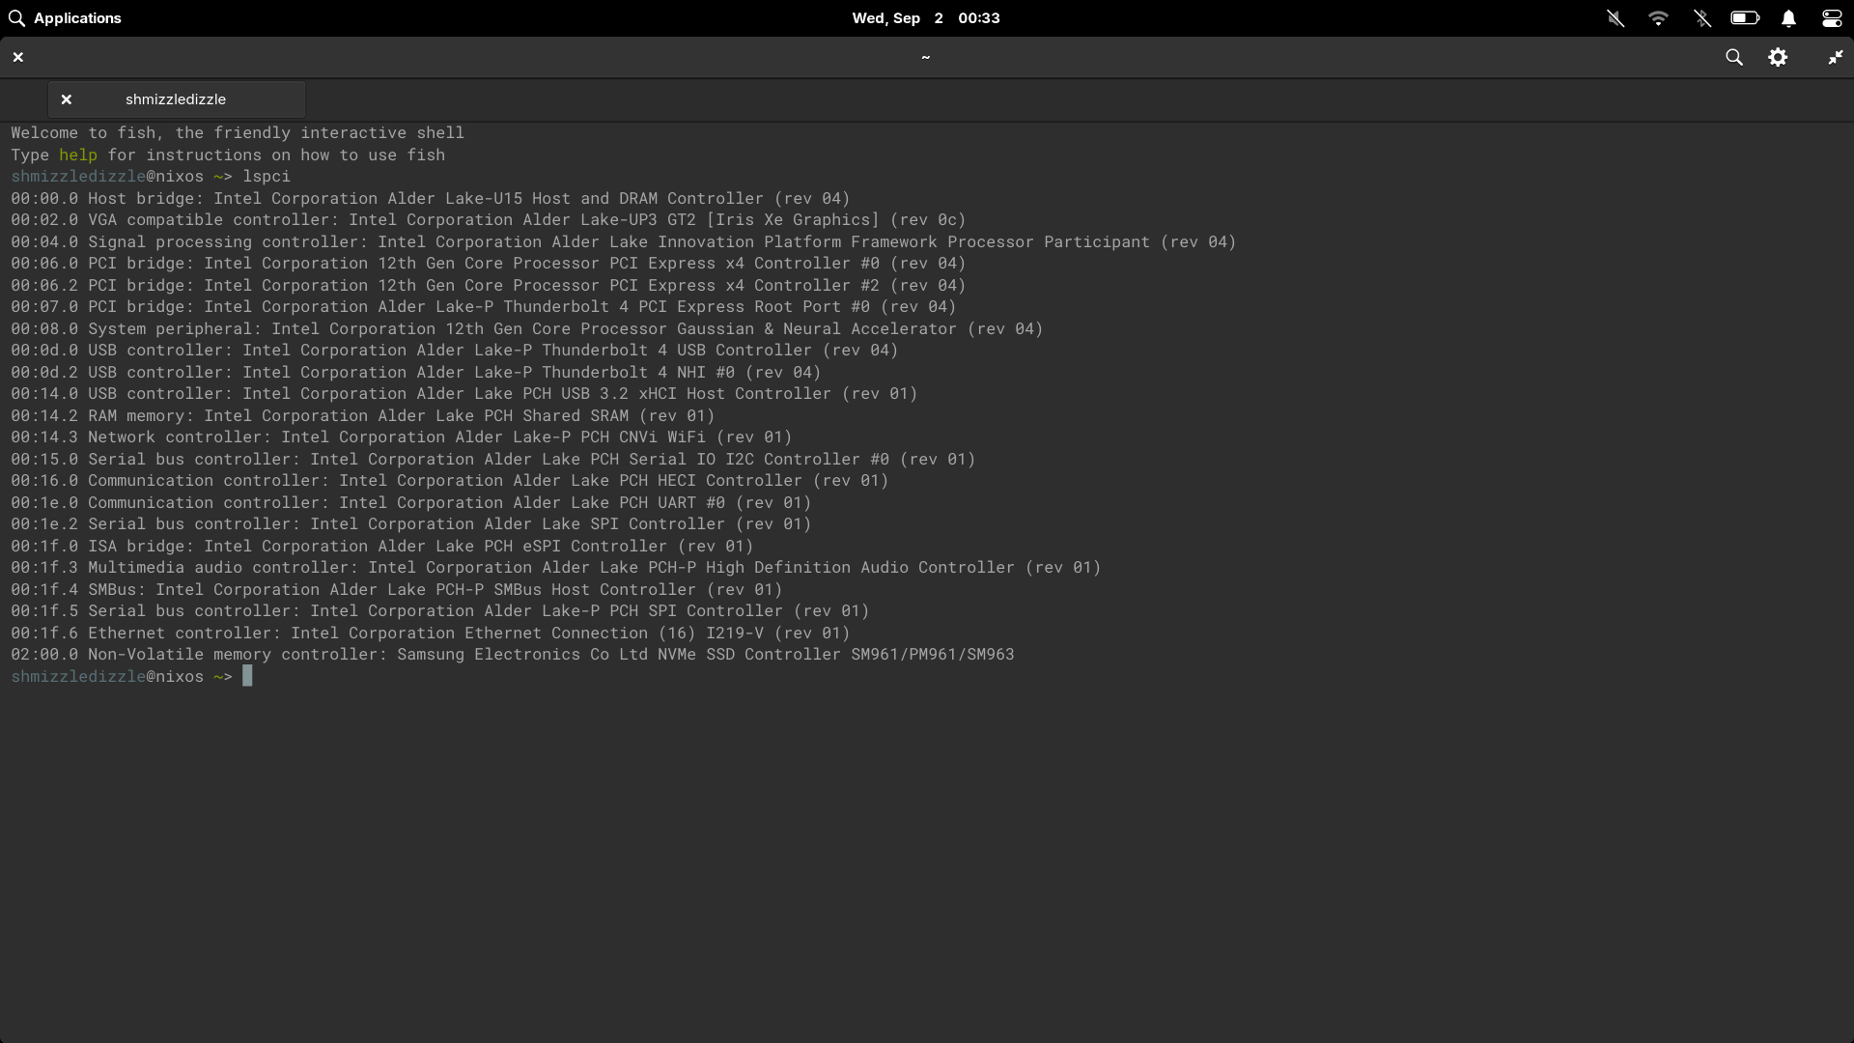Click the terminal cursor at prompt
The image size is (1854, 1043).
click(x=247, y=676)
